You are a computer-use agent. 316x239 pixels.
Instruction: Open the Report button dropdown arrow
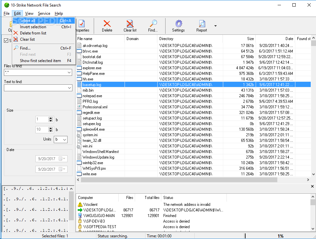point(215,26)
